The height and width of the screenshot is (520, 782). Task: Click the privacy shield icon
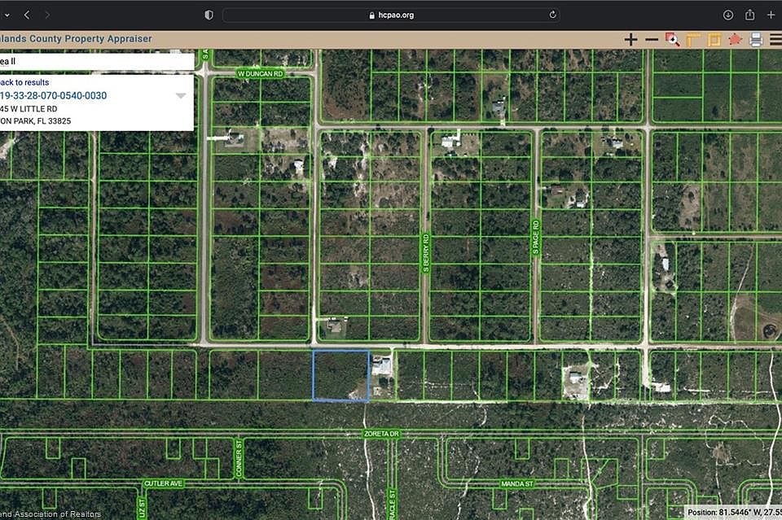pyautogui.click(x=209, y=15)
